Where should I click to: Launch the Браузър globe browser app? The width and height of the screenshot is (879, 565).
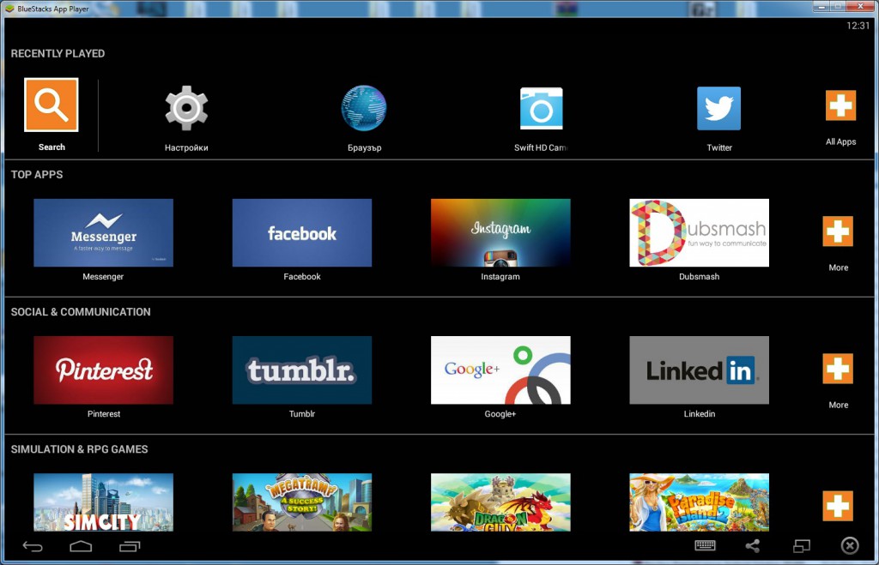point(364,108)
